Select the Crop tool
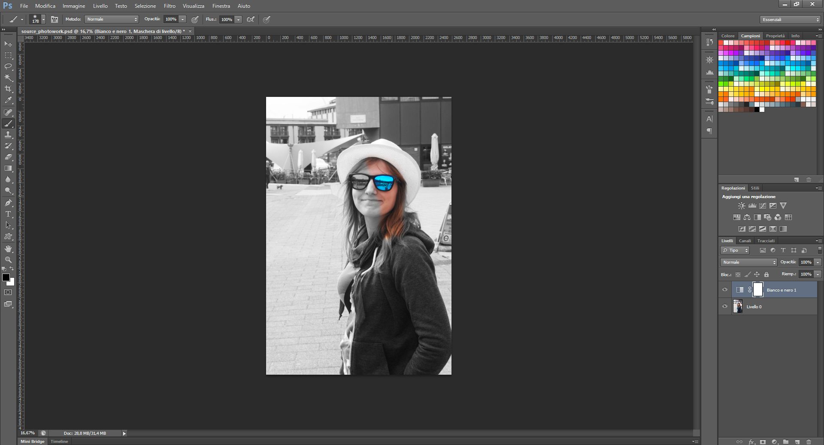This screenshot has width=824, height=445. pyautogui.click(x=8, y=89)
